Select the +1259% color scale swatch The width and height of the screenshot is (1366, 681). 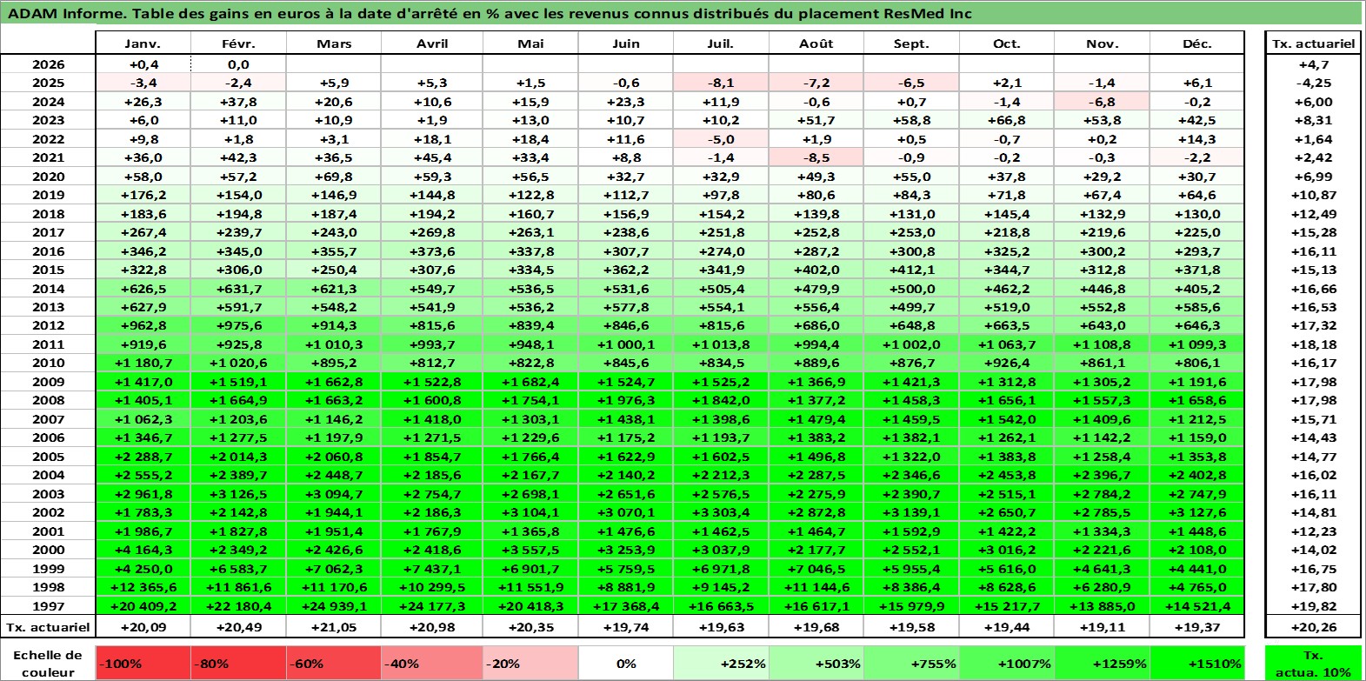pos(1102,664)
